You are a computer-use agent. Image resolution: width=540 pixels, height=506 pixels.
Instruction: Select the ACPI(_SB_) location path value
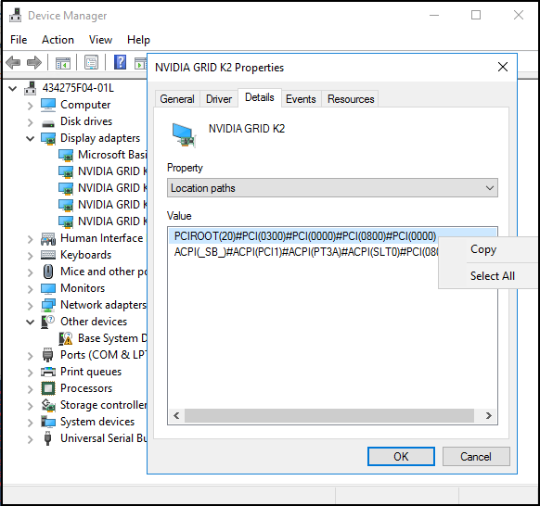pyautogui.click(x=306, y=252)
